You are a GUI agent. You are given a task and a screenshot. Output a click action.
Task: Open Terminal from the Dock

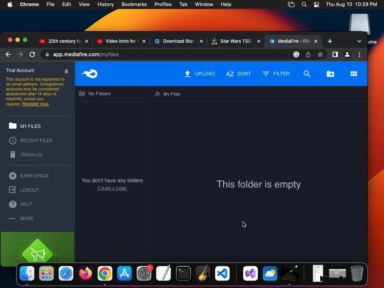pos(183,273)
